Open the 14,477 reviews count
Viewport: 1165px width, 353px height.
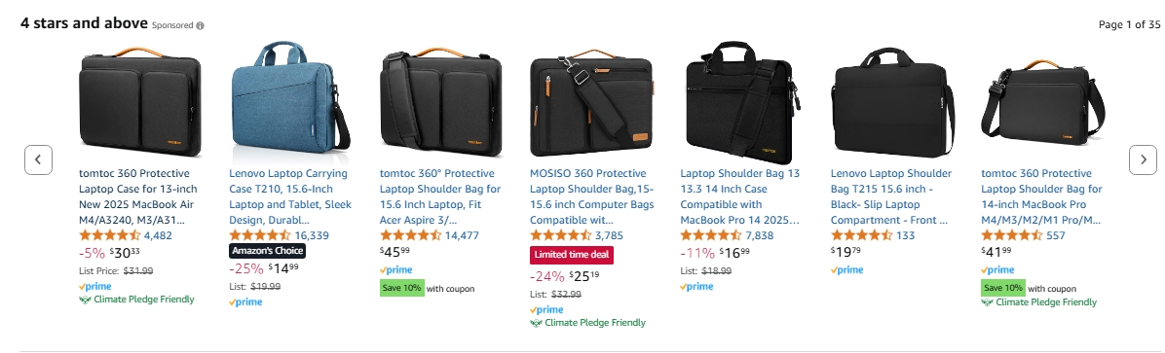462,236
